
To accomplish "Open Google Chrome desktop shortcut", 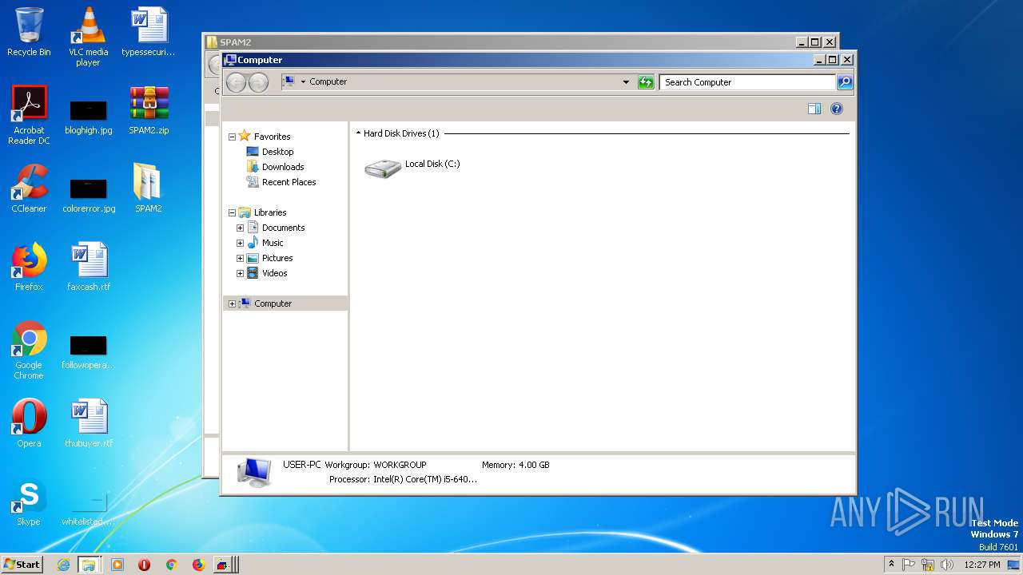I will point(29,350).
